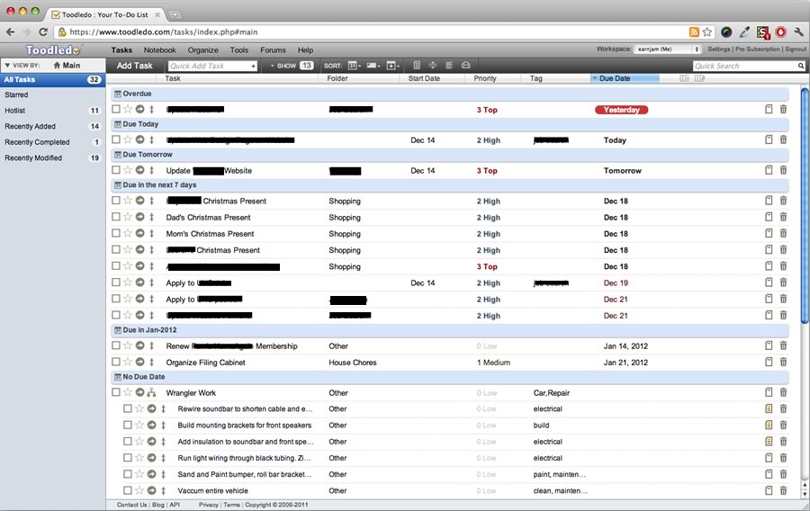Star the Dad's Christmas Present task
Viewport: 810px width, 511px height.
coord(128,218)
